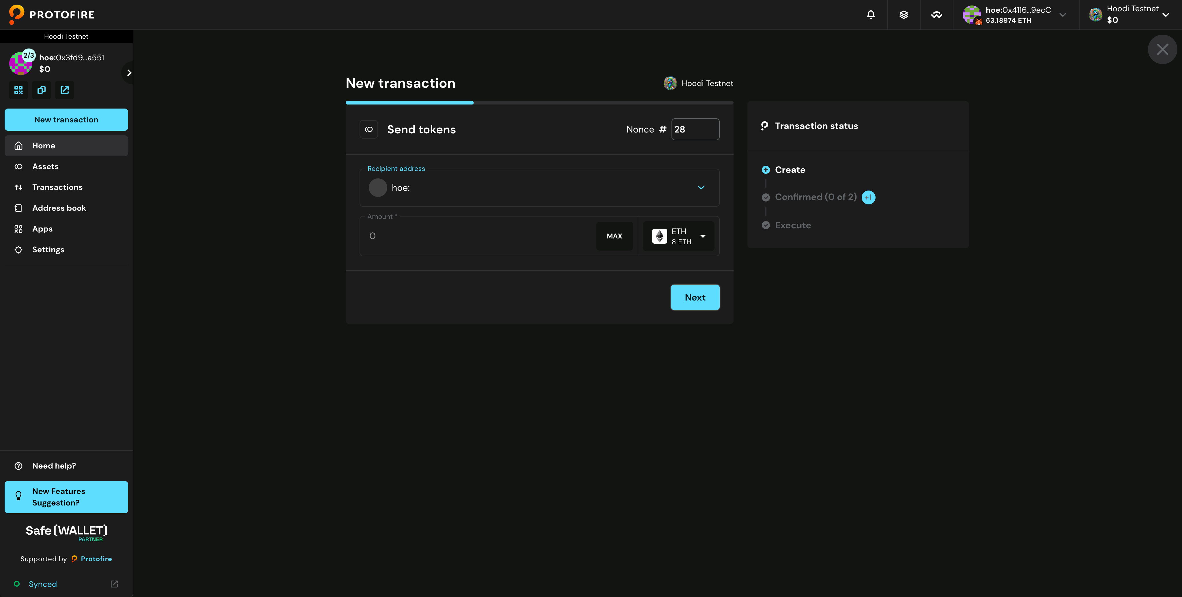The image size is (1182, 597).
Task: Click the Synced status indicator
Action: coord(43,584)
